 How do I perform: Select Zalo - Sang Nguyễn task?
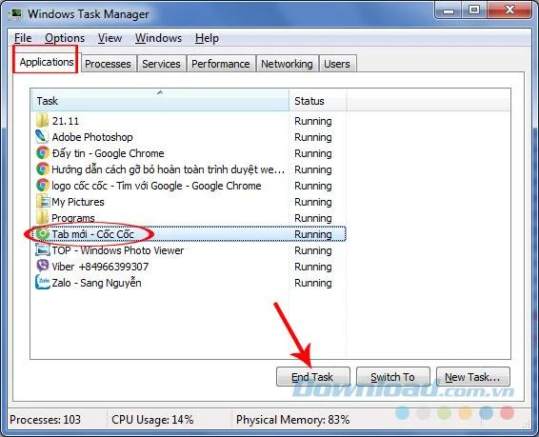pos(189,283)
